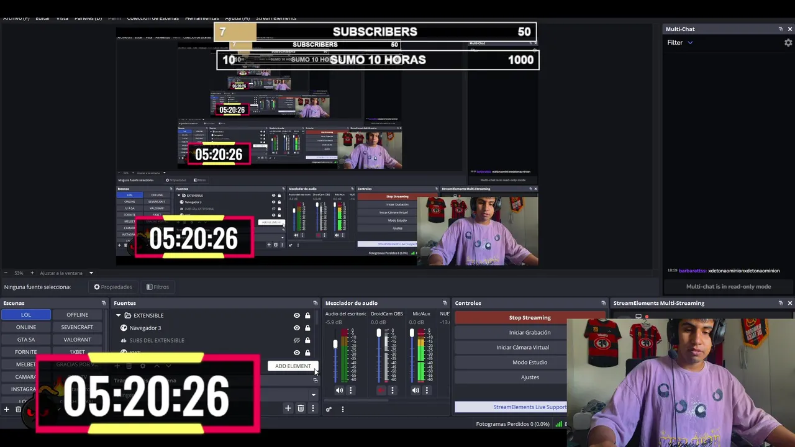Show the SUBS DEL EXTENSIBLE source
Viewport: 795px width, 447px height.
[296, 340]
